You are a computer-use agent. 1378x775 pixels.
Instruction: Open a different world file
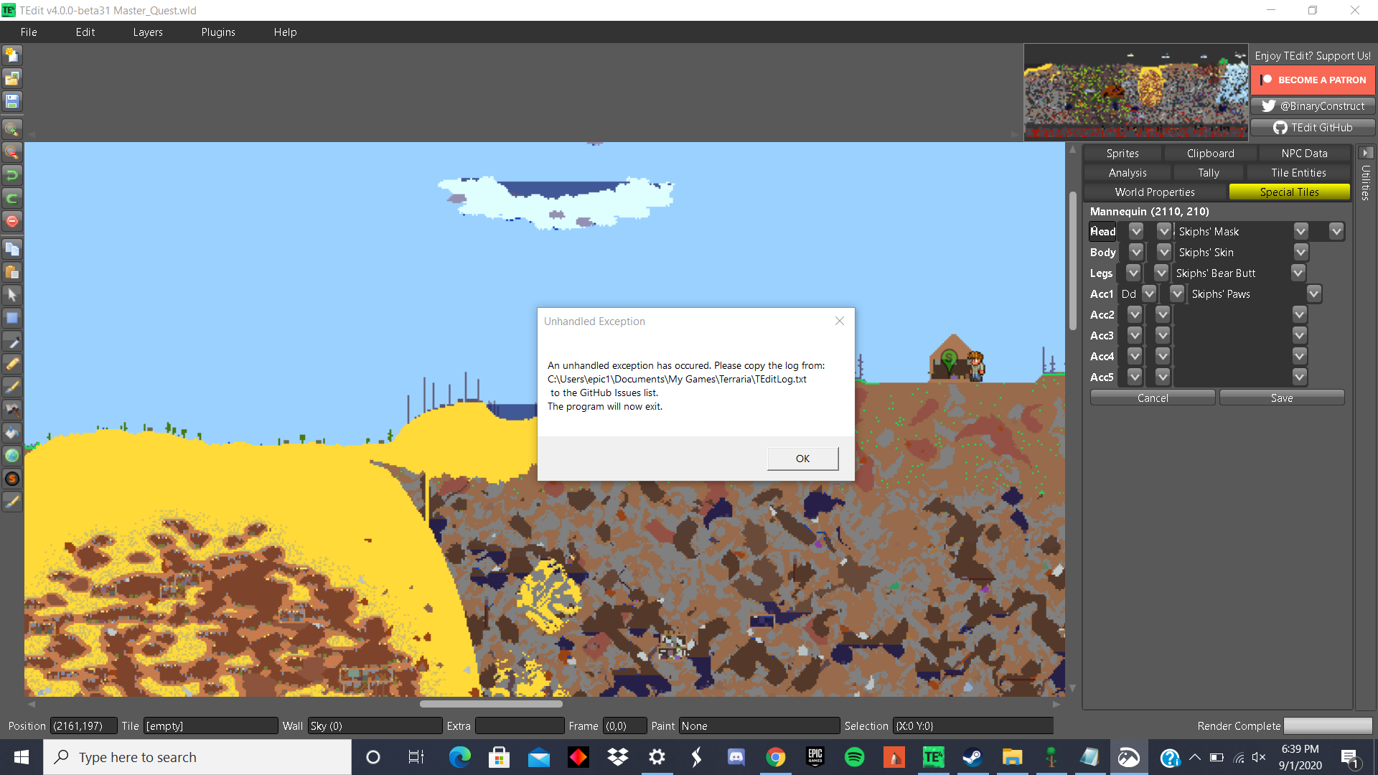click(11, 78)
